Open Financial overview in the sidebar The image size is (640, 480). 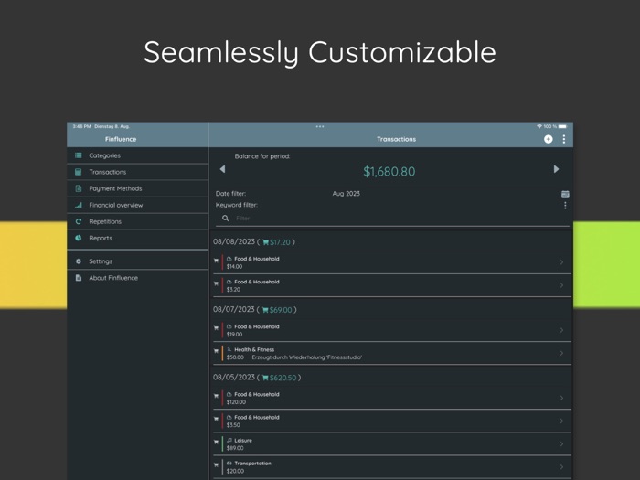[137, 205]
